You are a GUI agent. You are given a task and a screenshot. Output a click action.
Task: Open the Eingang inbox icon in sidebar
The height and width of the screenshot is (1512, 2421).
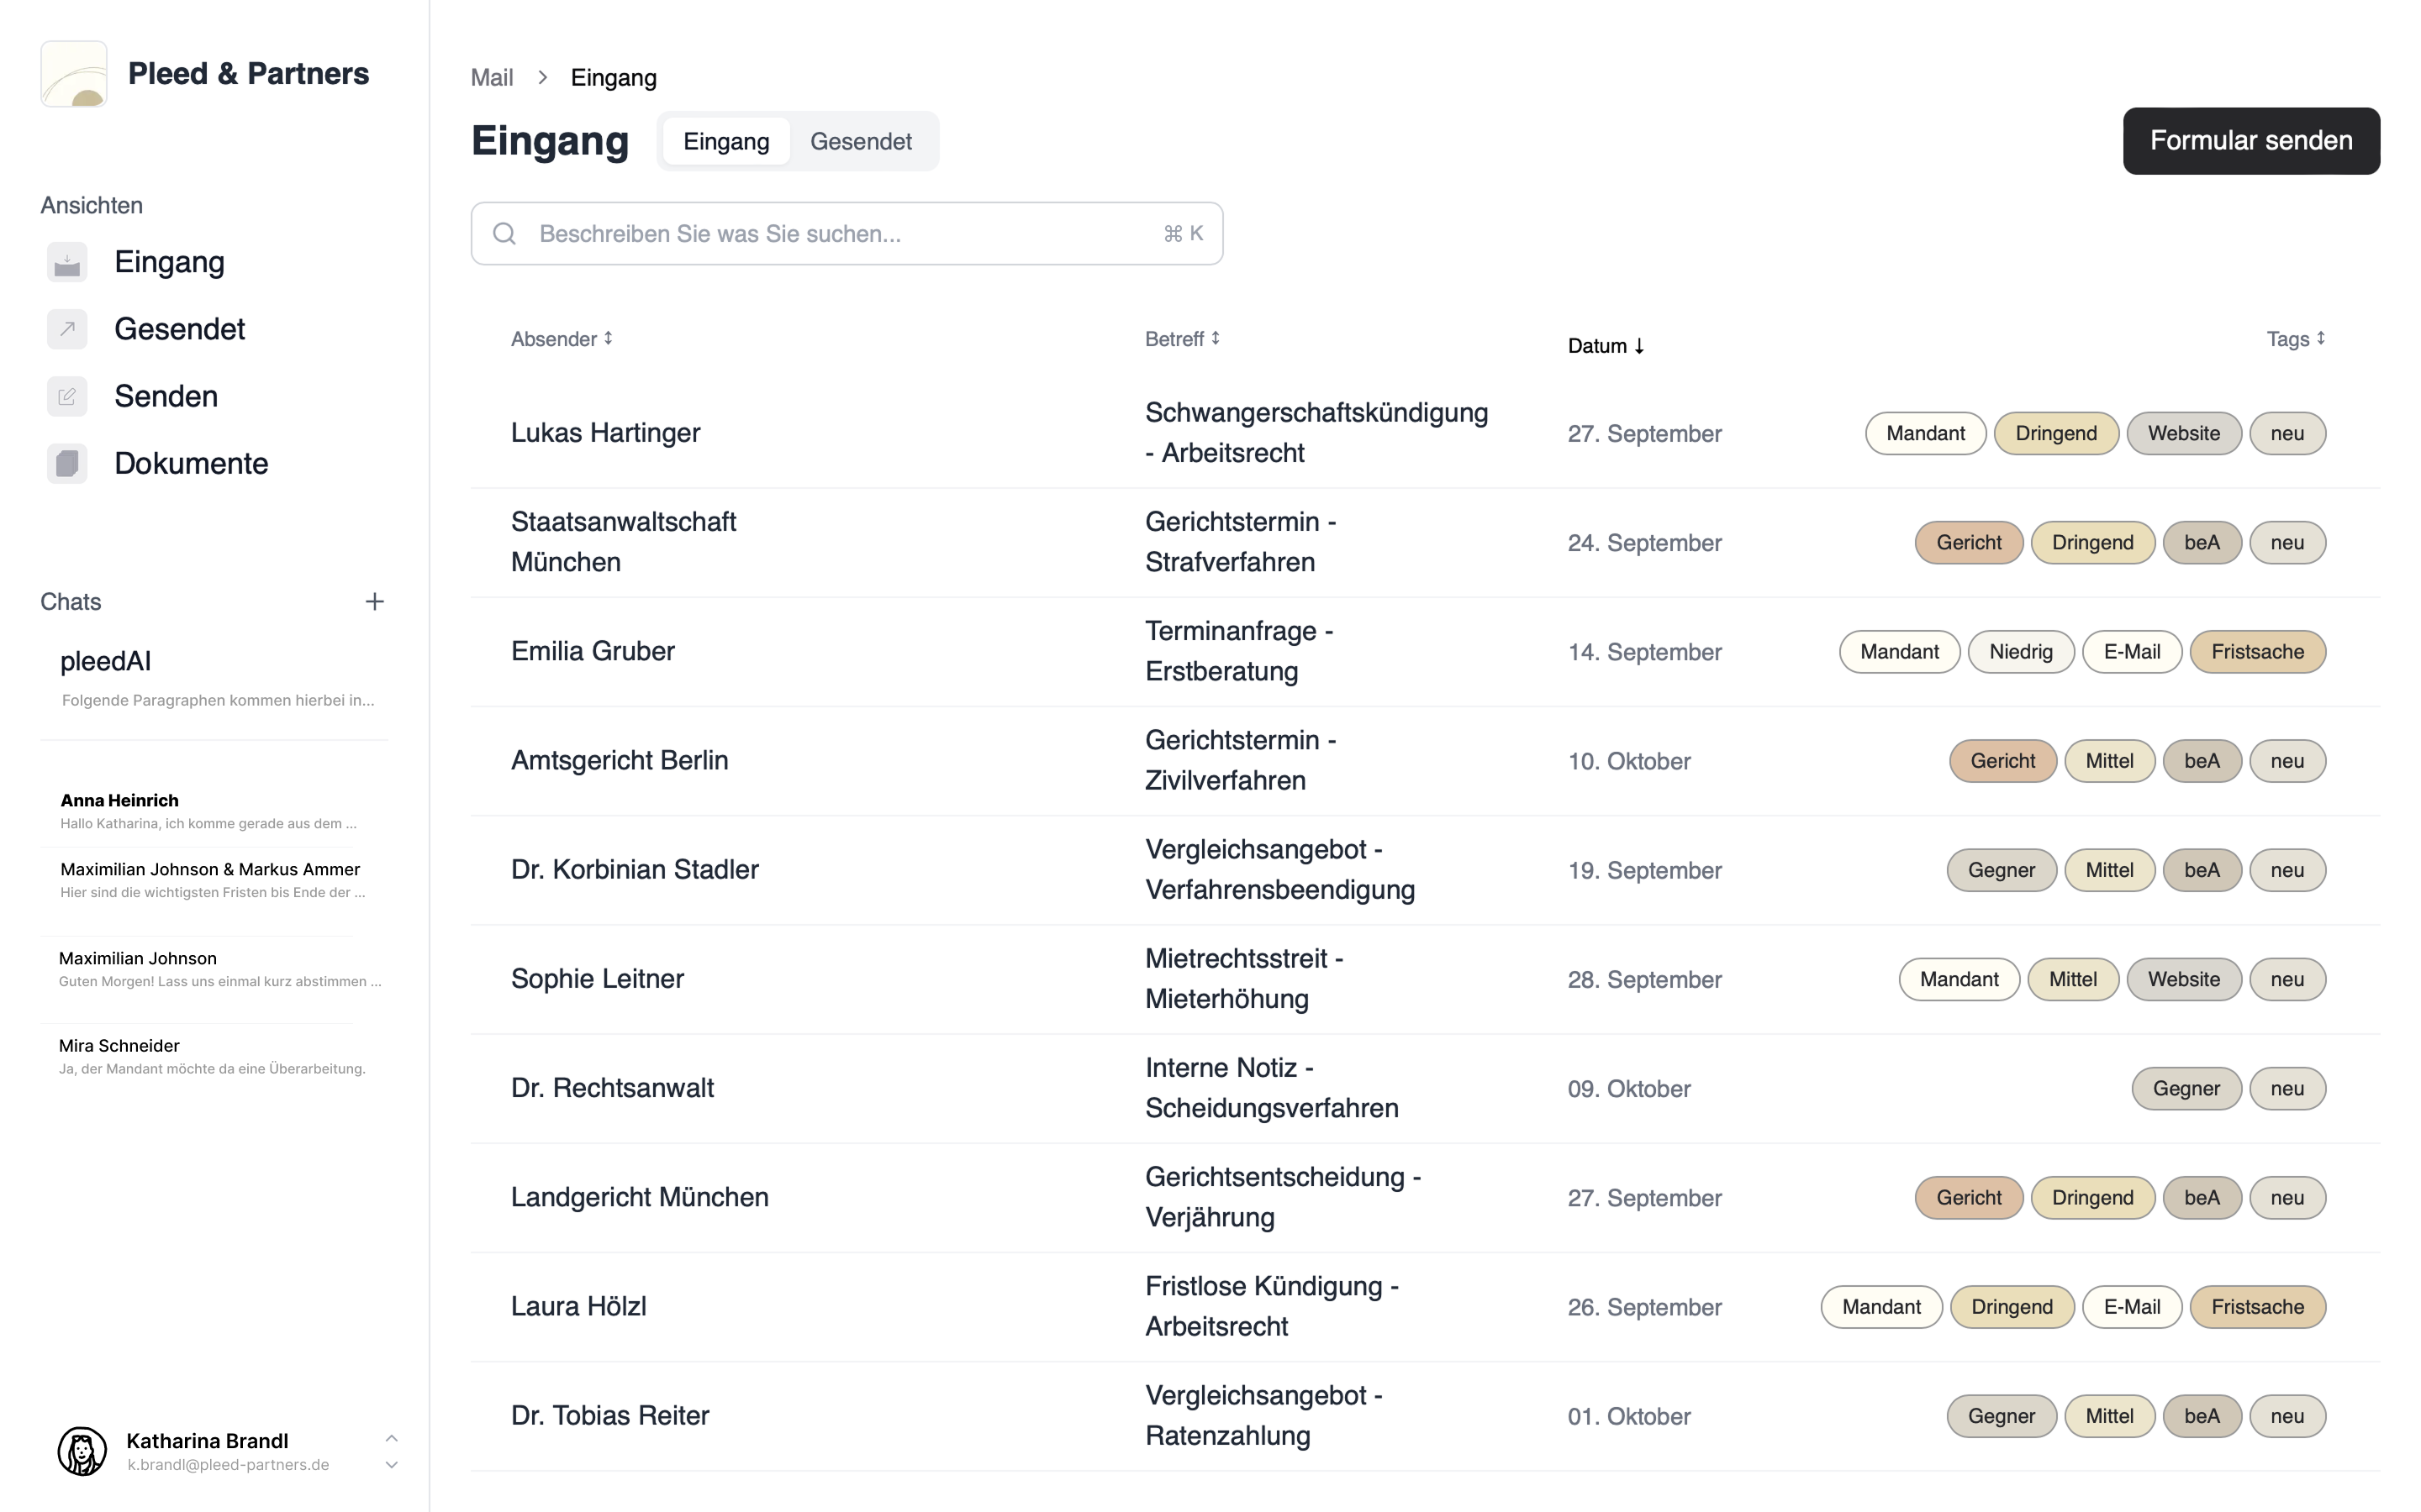point(66,261)
